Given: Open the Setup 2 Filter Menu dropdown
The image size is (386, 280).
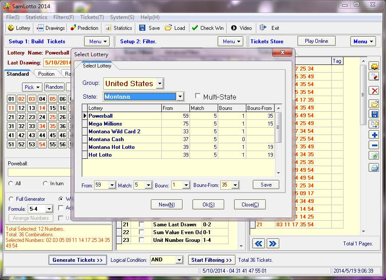Looking at the screenshot, I should tap(230, 41).
